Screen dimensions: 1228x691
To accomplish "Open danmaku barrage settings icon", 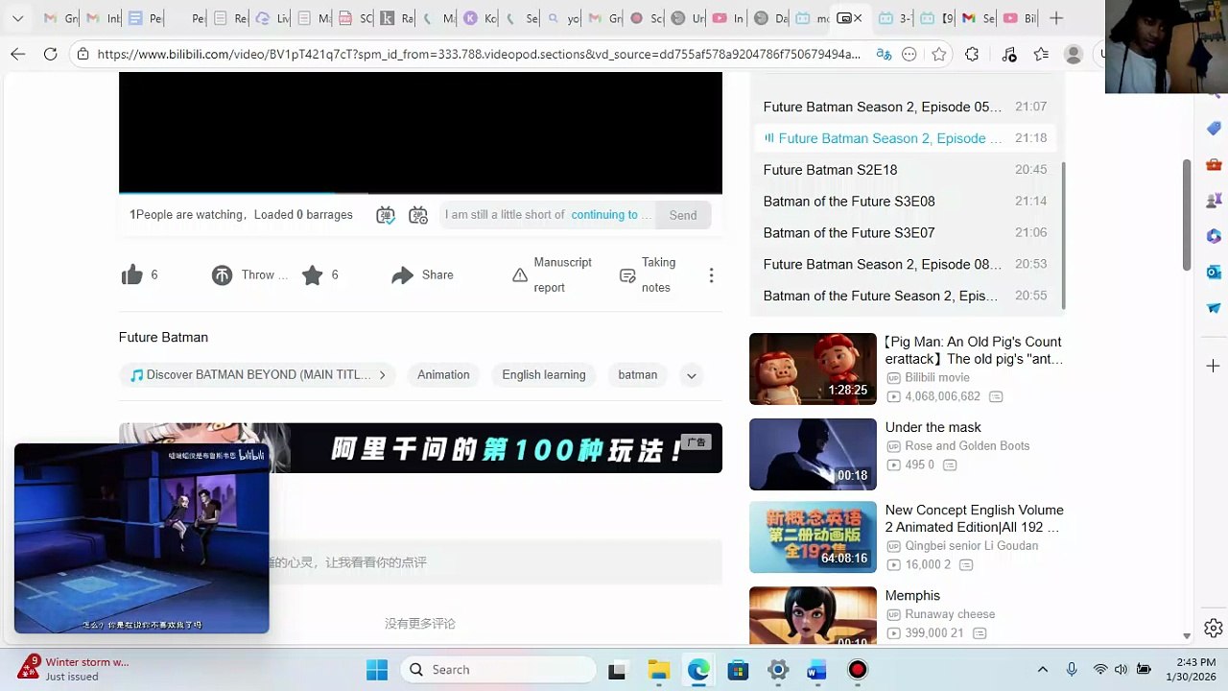I will click(x=418, y=215).
